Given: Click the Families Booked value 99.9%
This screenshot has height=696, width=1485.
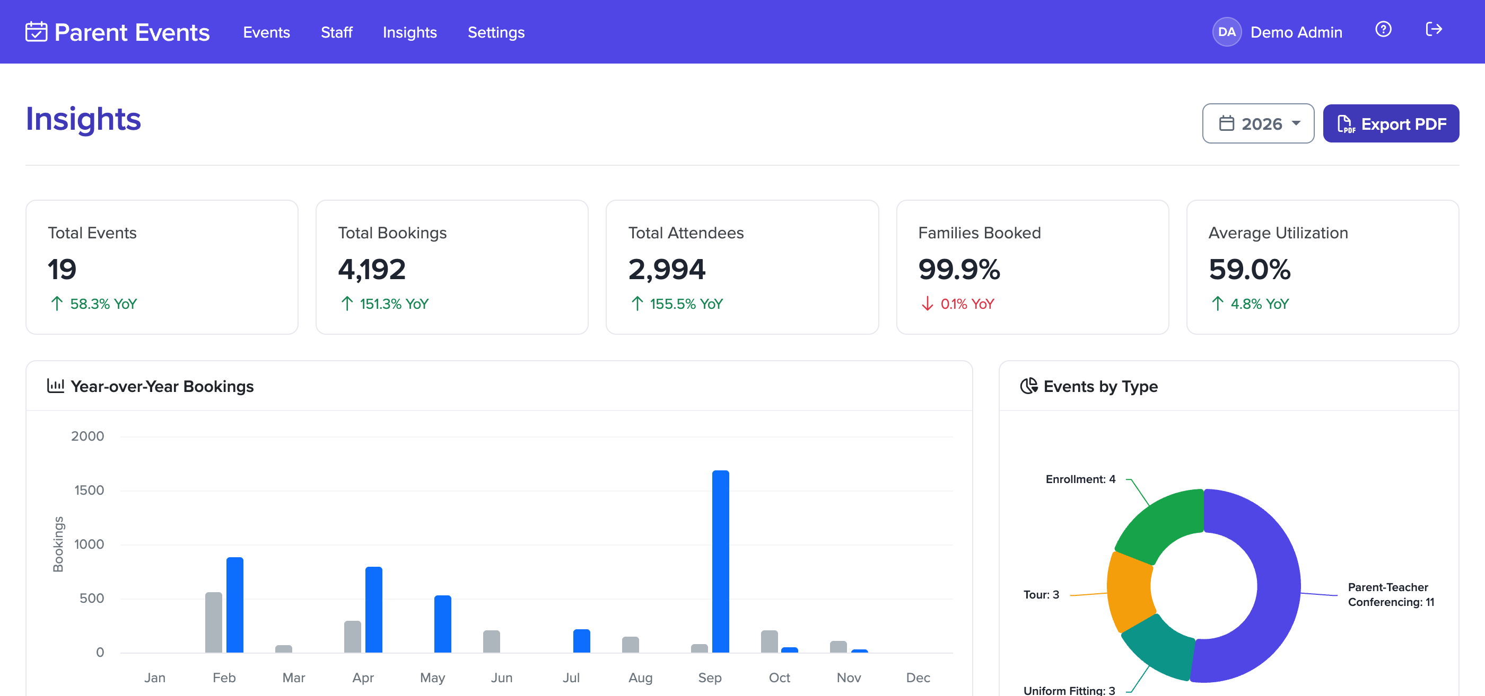Looking at the screenshot, I should tap(959, 269).
